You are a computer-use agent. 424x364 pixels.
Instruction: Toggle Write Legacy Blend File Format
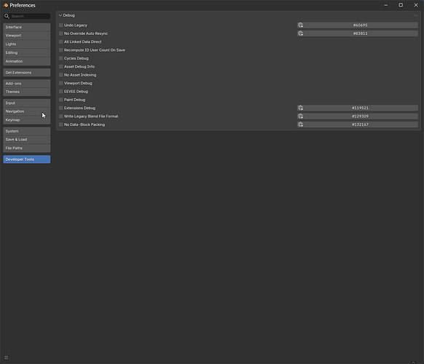[x=61, y=116]
